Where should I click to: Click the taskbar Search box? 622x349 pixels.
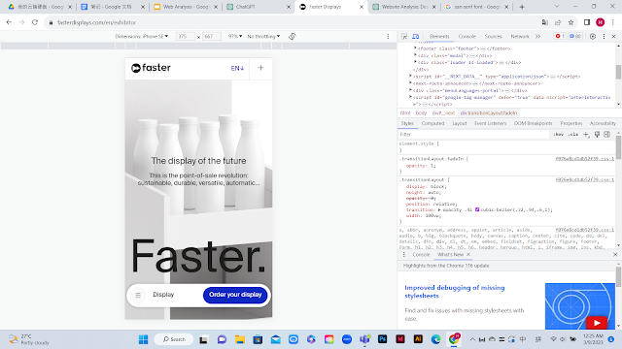[x=173, y=339]
